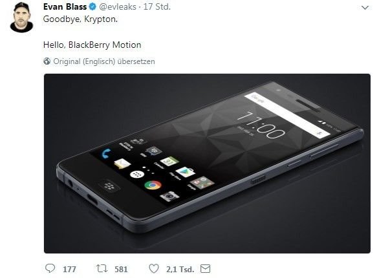This screenshot has width=377, height=278.
Task: Retweet using the arrows icon
Action: pos(102,268)
